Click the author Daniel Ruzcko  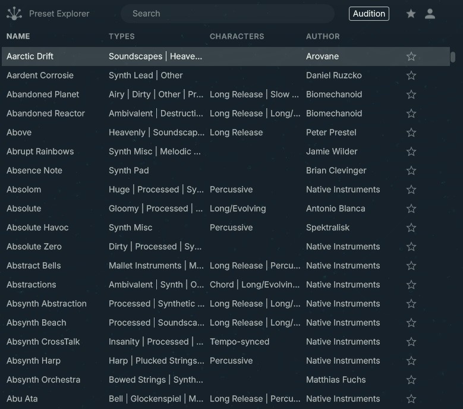click(x=333, y=75)
